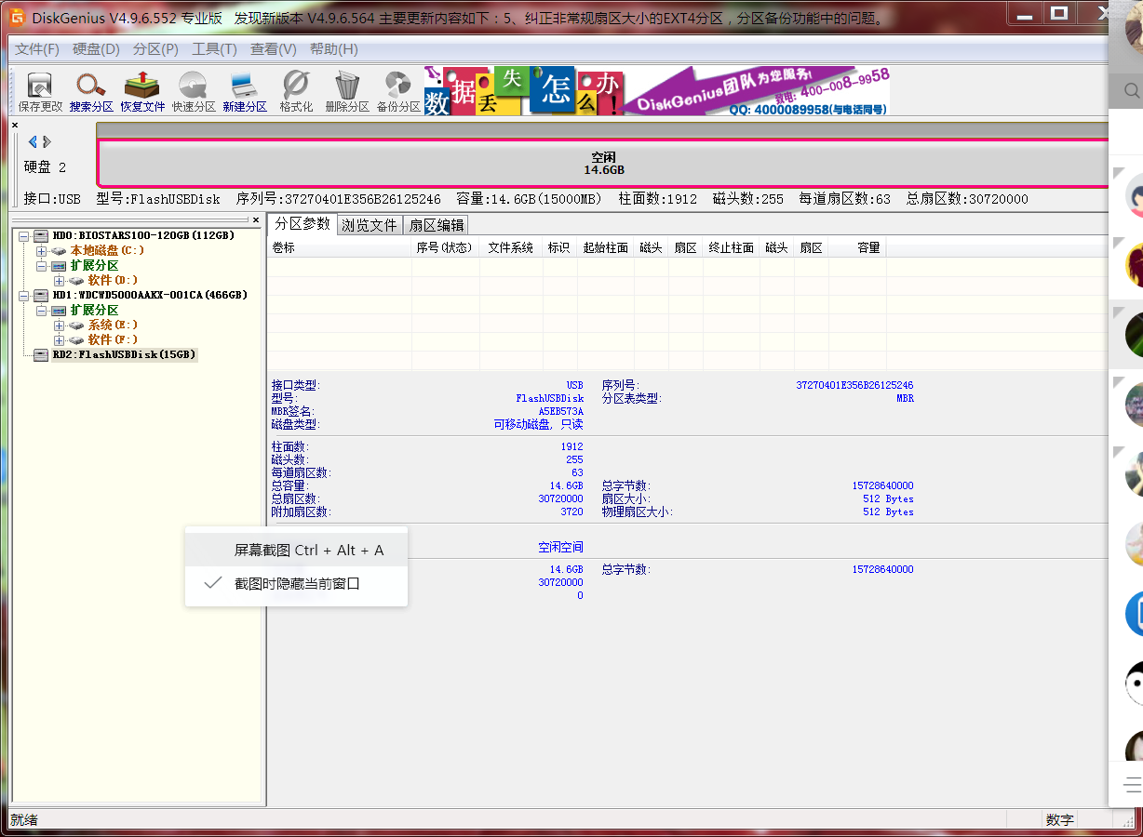
Task: Go to previous disk with left arrow
Action: coord(33,141)
